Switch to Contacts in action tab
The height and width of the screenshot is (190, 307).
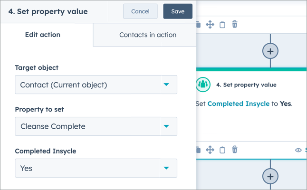[148, 35]
